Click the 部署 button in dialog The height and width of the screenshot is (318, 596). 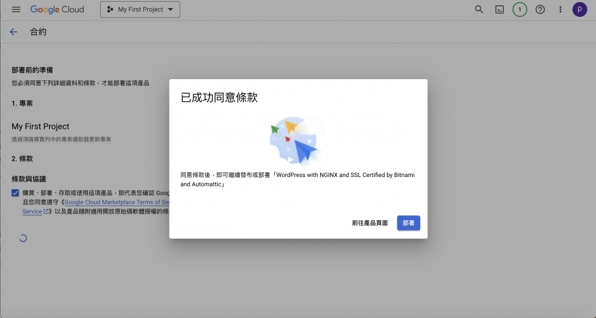click(409, 223)
